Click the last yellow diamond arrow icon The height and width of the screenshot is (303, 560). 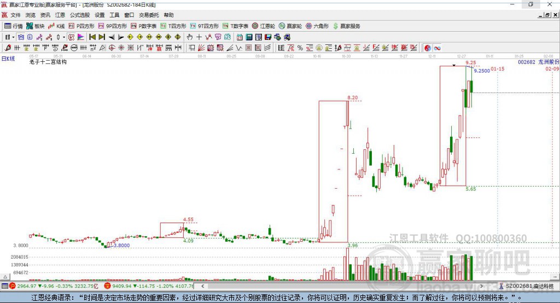point(178,37)
